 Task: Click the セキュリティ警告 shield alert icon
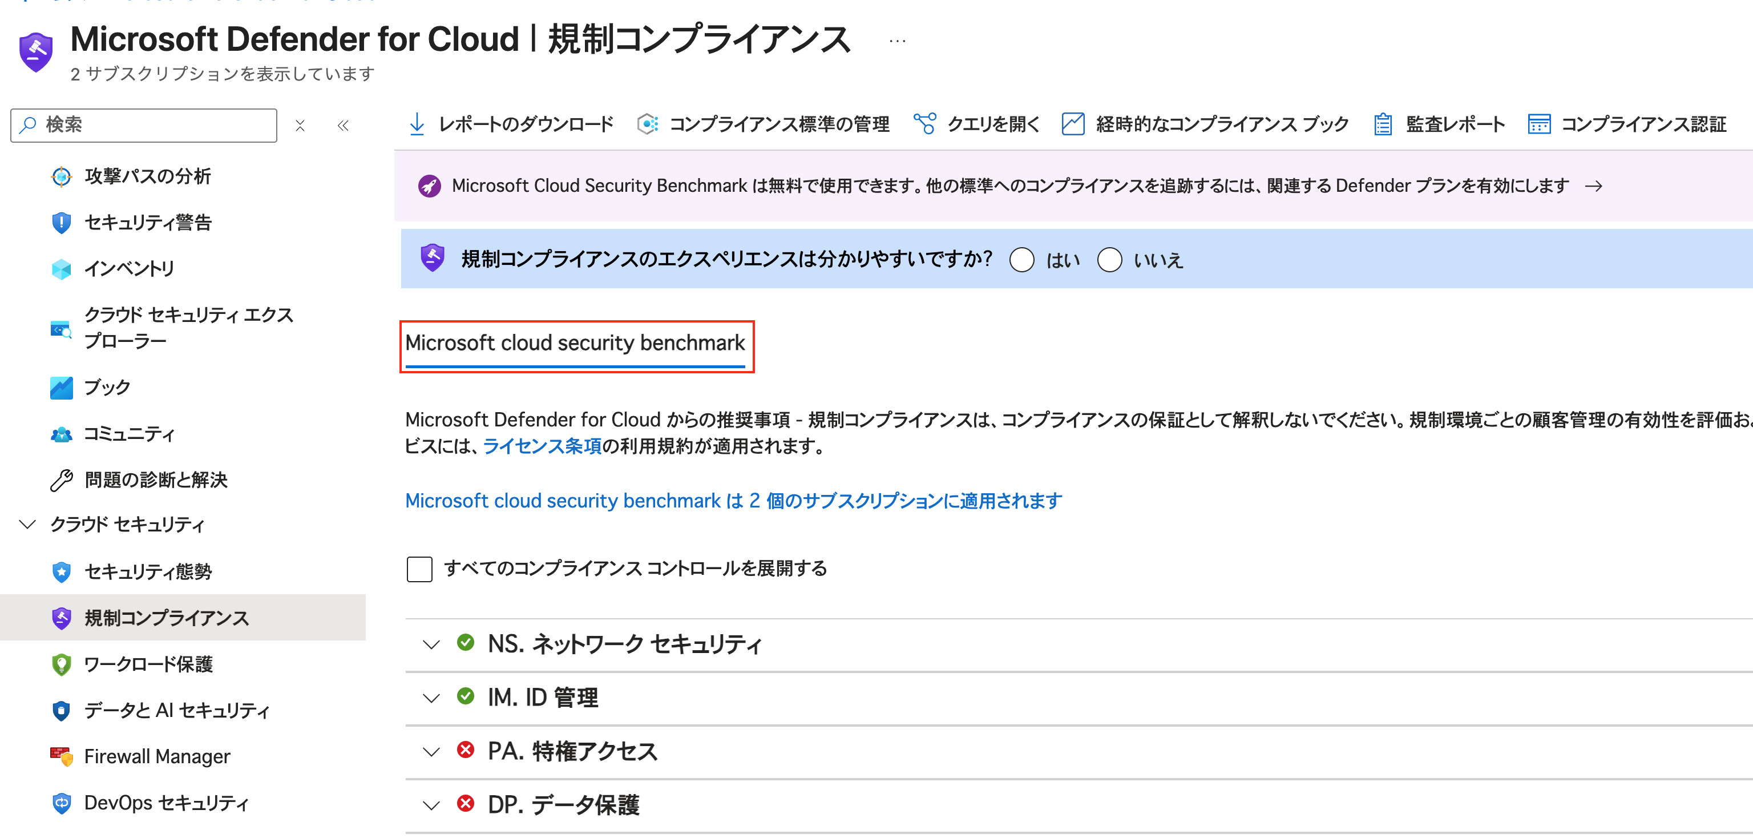(x=61, y=223)
